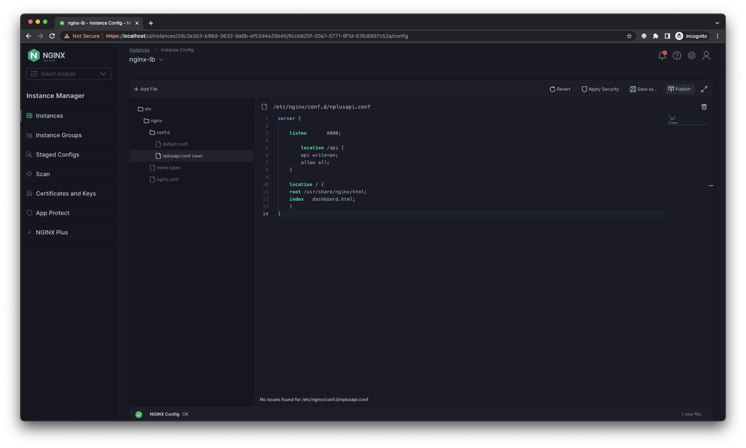Select nginx.conf in file tree
Image resolution: width=746 pixels, height=448 pixels.
(x=167, y=179)
